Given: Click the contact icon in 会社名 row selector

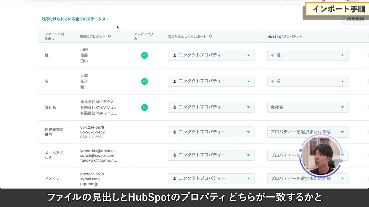Looking at the screenshot, I should pyautogui.click(x=174, y=107).
